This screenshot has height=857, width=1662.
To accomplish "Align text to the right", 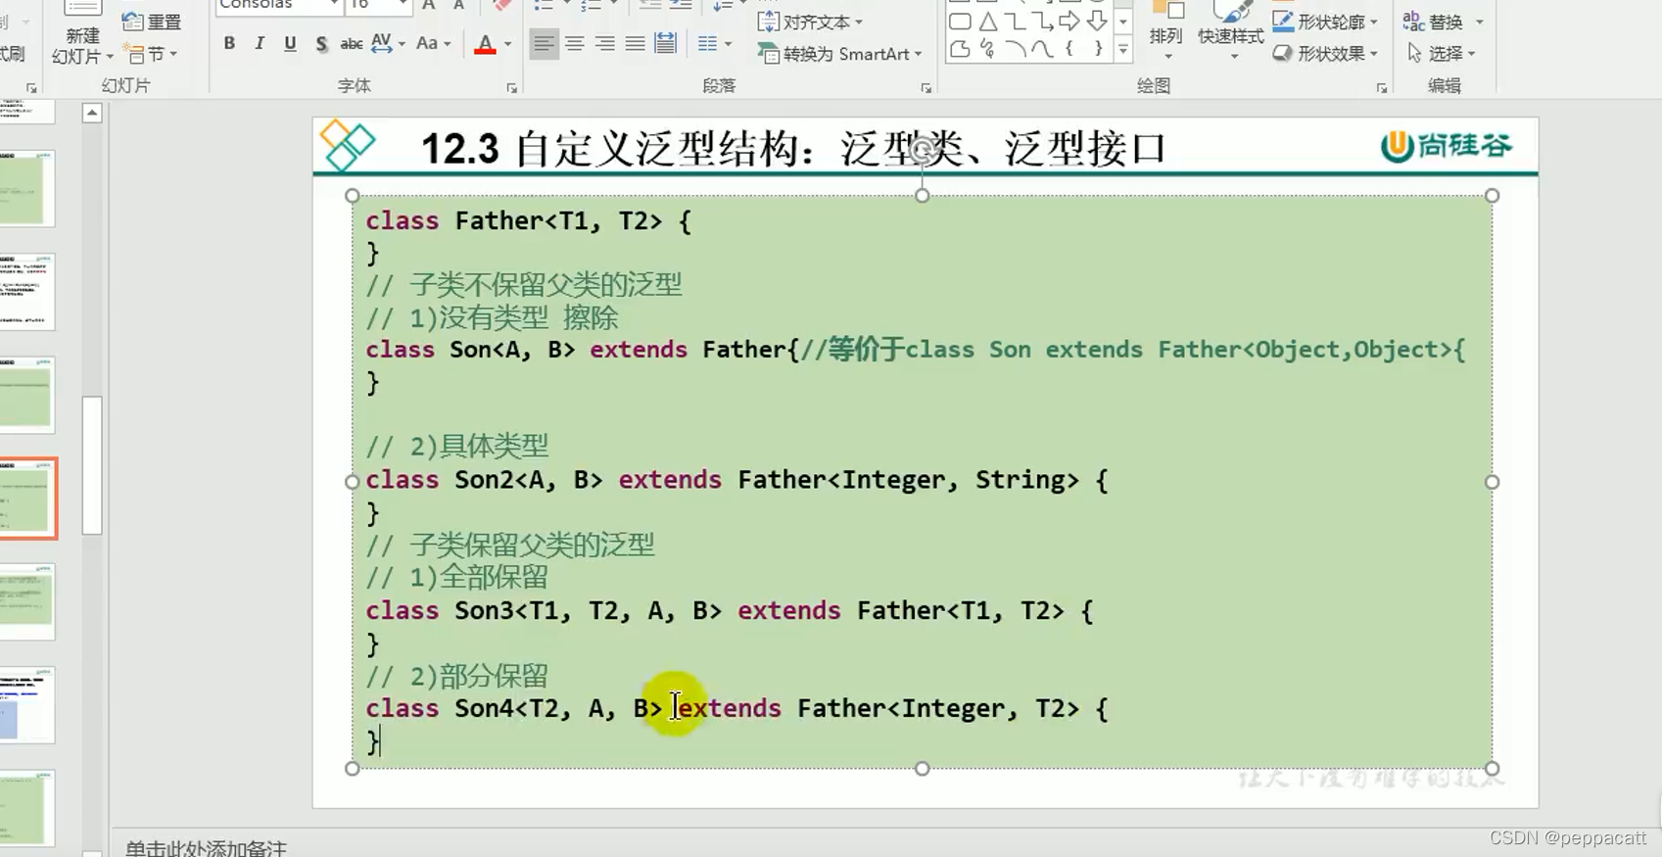I will click(605, 44).
